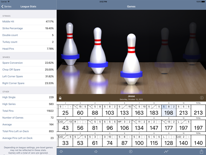Open the info icon in the Jesse header
The image size is (206, 155).
click(x=202, y=98)
